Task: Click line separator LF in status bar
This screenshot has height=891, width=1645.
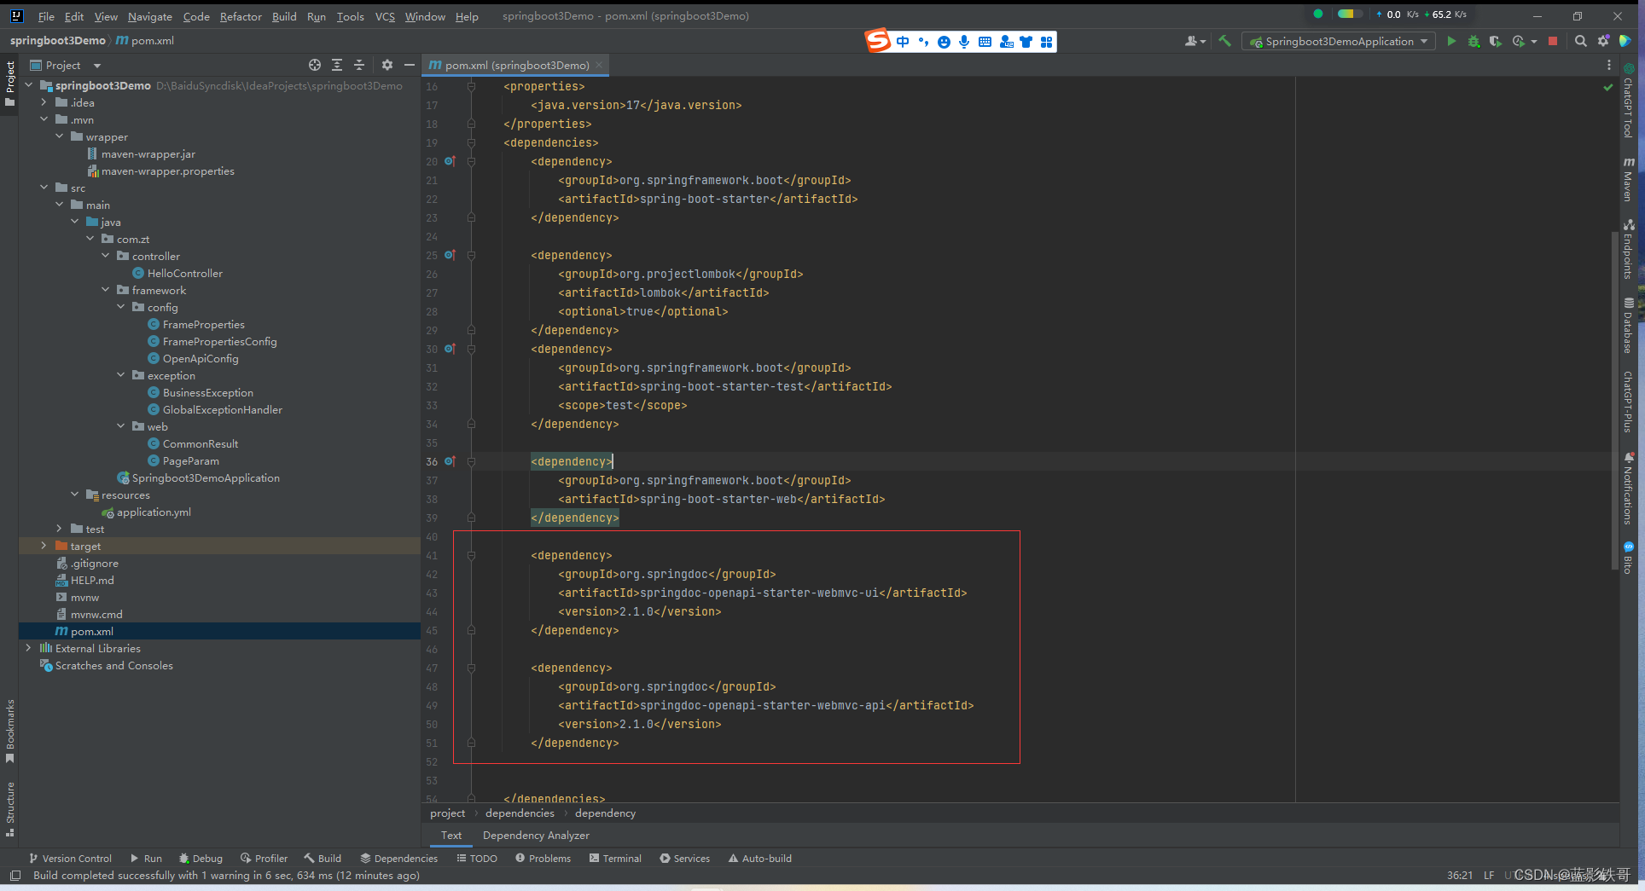Action: [1489, 876]
